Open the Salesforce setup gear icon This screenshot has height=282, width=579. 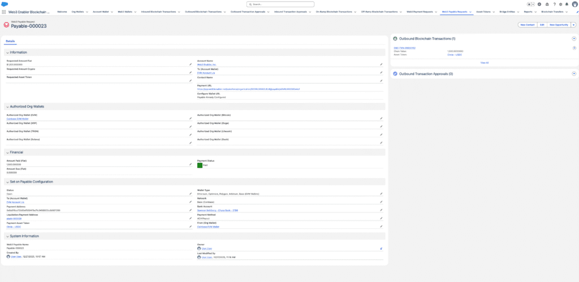click(560, 4)
